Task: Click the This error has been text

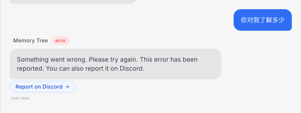Action: tap(169, 60)
